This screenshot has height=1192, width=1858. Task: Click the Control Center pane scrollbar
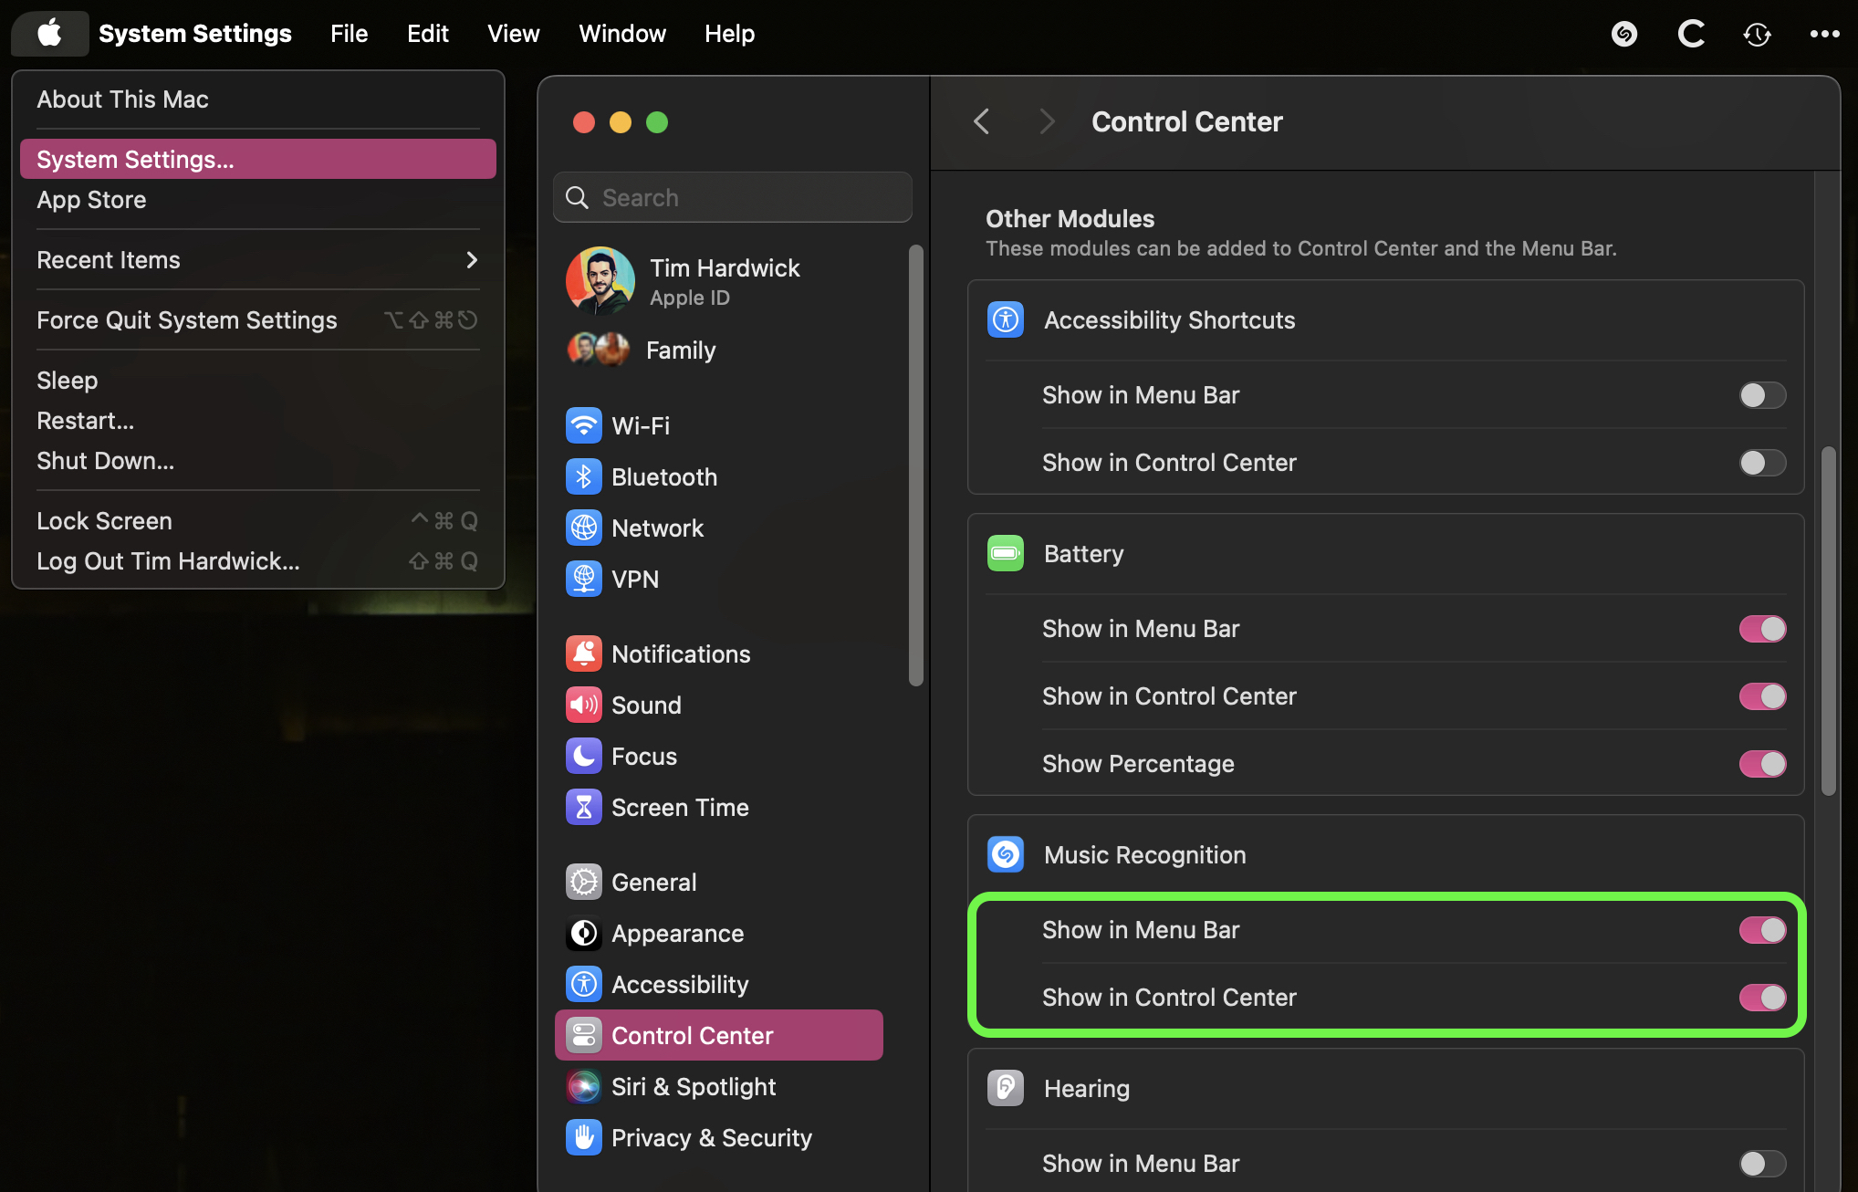1828,621
